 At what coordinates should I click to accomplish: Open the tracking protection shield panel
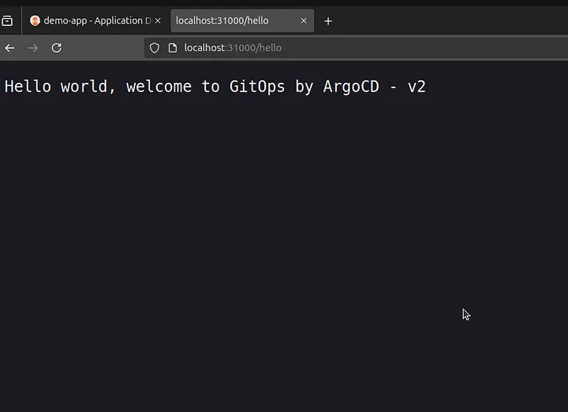(x=155, y=48)
